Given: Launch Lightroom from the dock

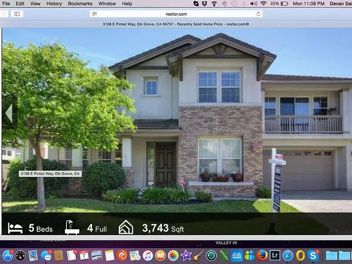Looking at the screenshot, I should (275, 256).
